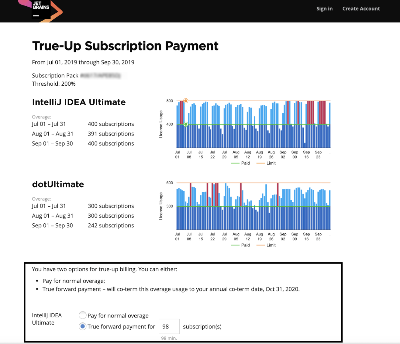
Task: Click the "98 min." hint below the field
Action: pyautogui.click(x=169, y=338)
